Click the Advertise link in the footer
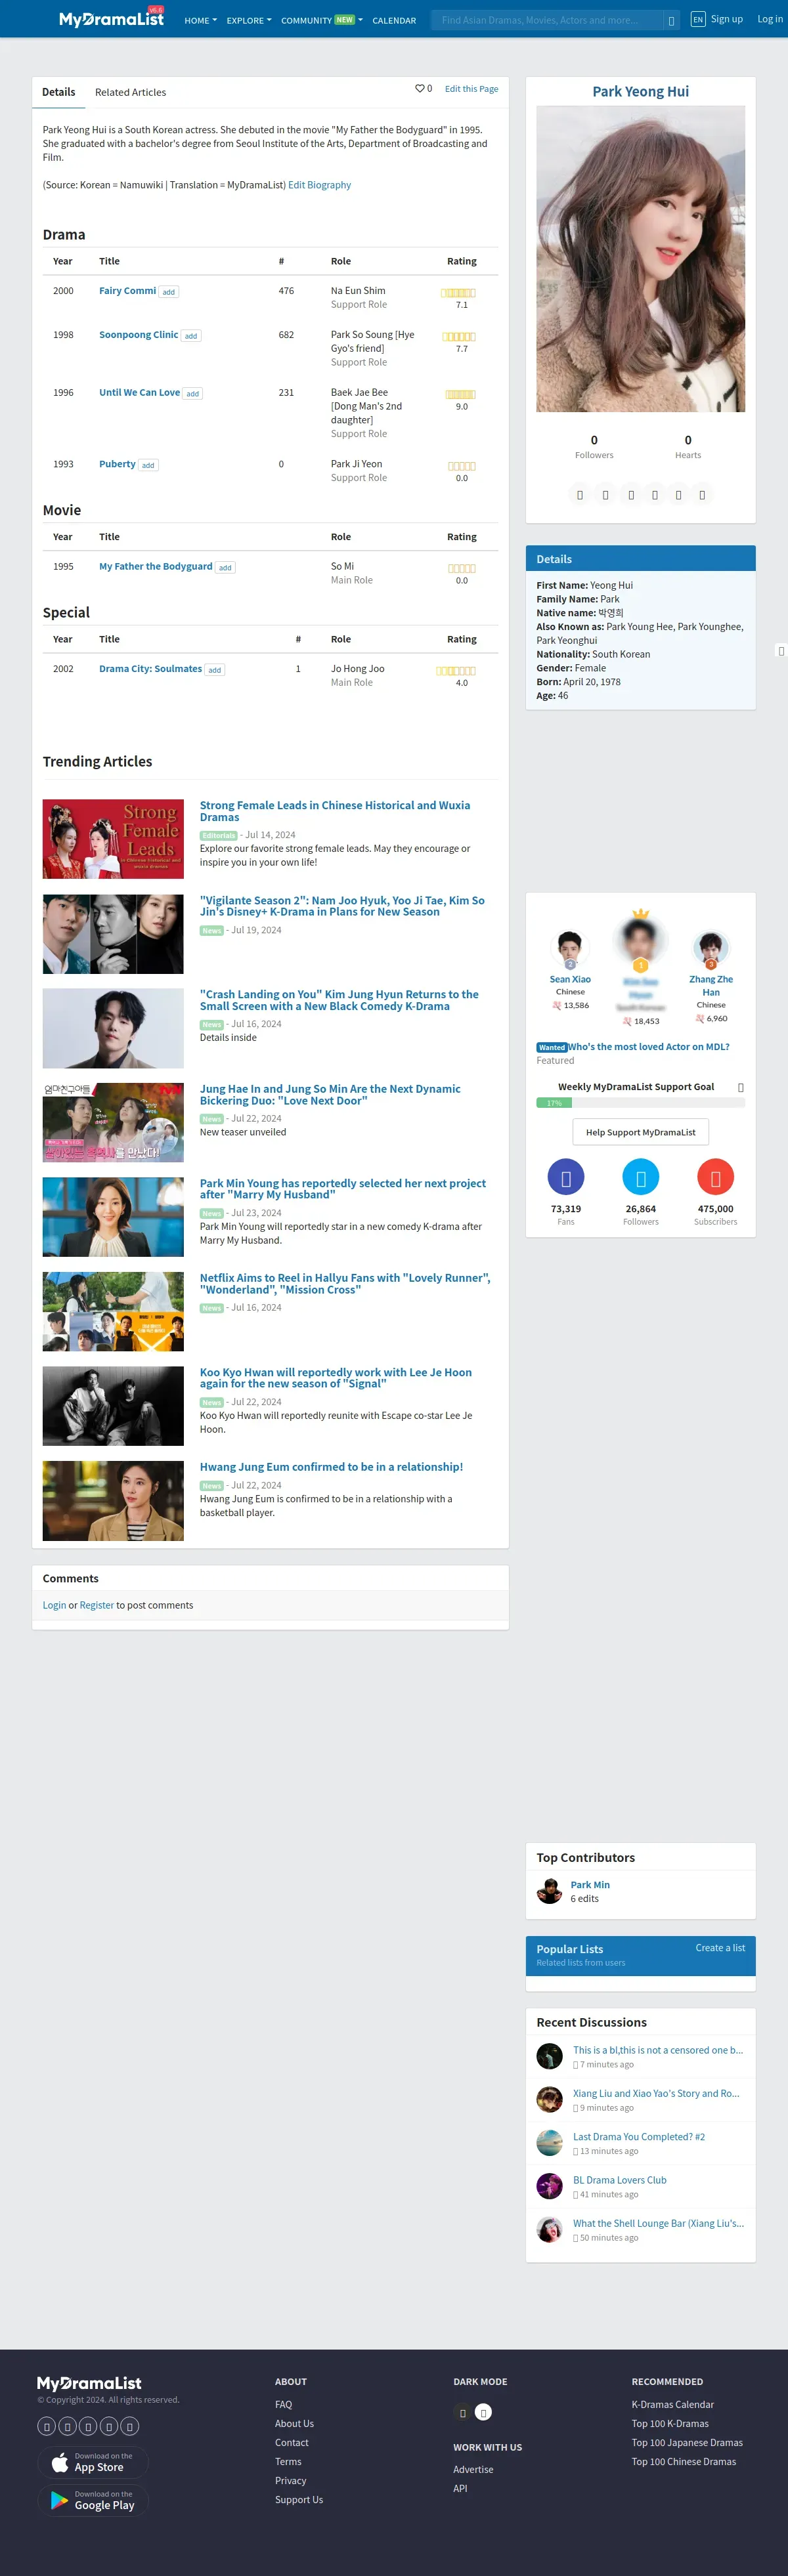 point(473,2469)
